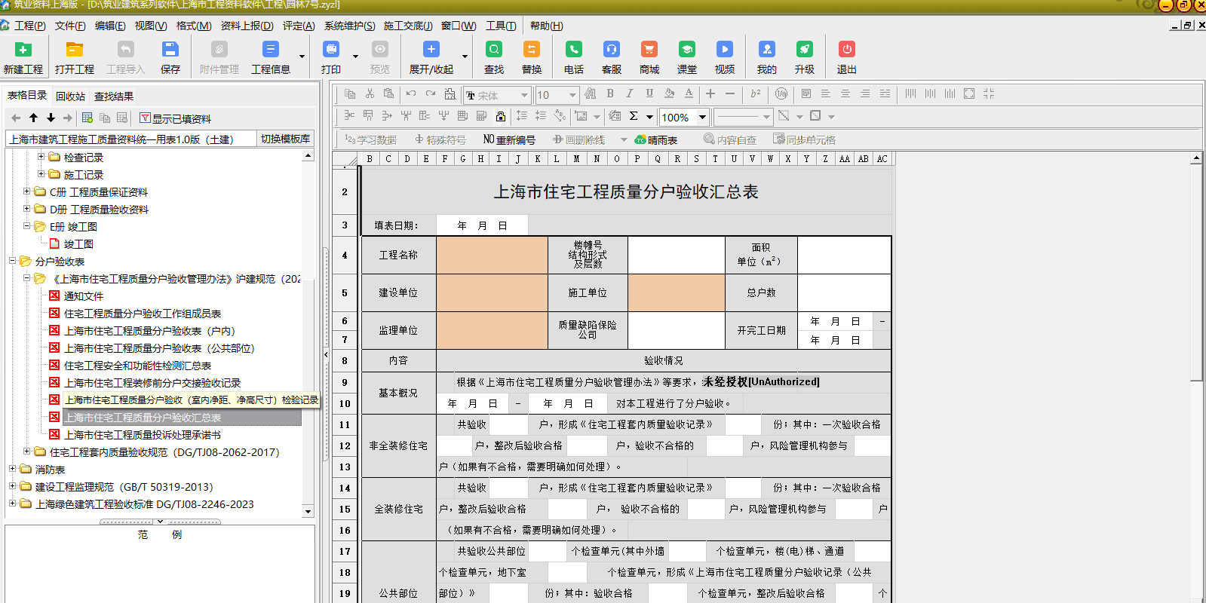Toggle italic text formatting
This screenshot has width=1206, height=603.
coord(630,94)
